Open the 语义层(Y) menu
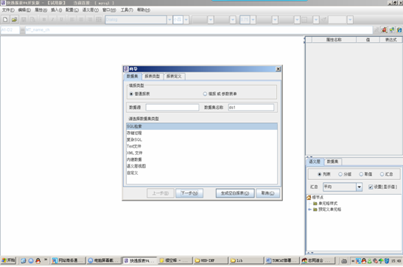Image resolution: width=403 pixels, height=267 pixels. click(91, 10)
